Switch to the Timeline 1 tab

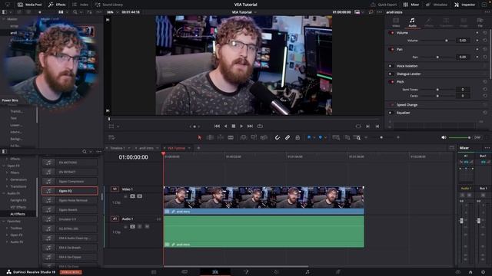coord(118,148)
